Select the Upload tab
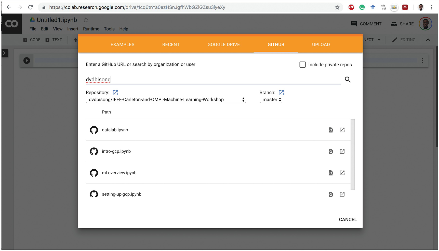 point(321,45)
